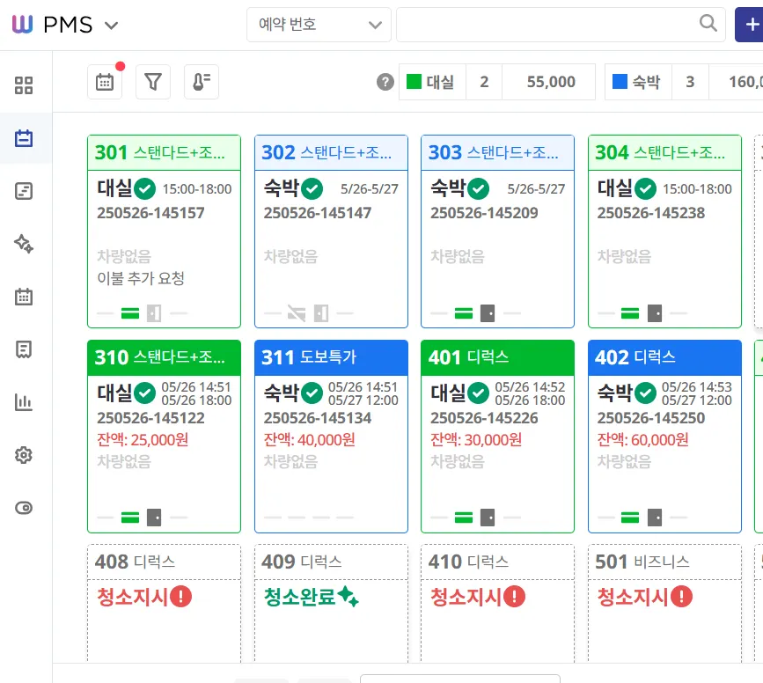Image resolution: width=763 pixels, height=683 pixels.
Task: Click the crossed-out power icon in room 302
Action: coord(297,313)
